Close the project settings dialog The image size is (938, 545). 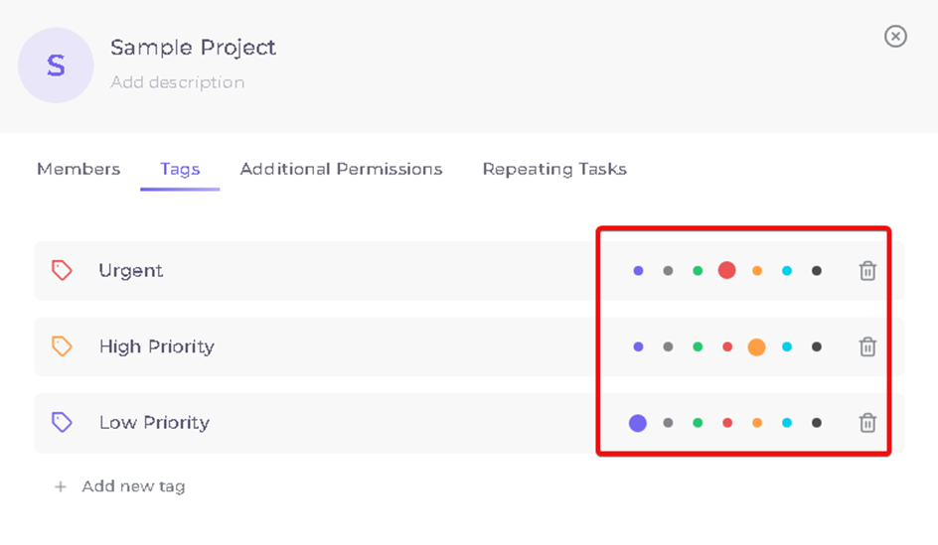pyautogui.click(x=895, y=37)
